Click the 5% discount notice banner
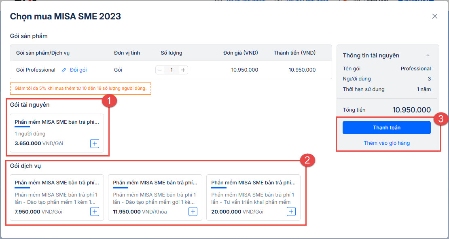 click(x=80, y=89)
